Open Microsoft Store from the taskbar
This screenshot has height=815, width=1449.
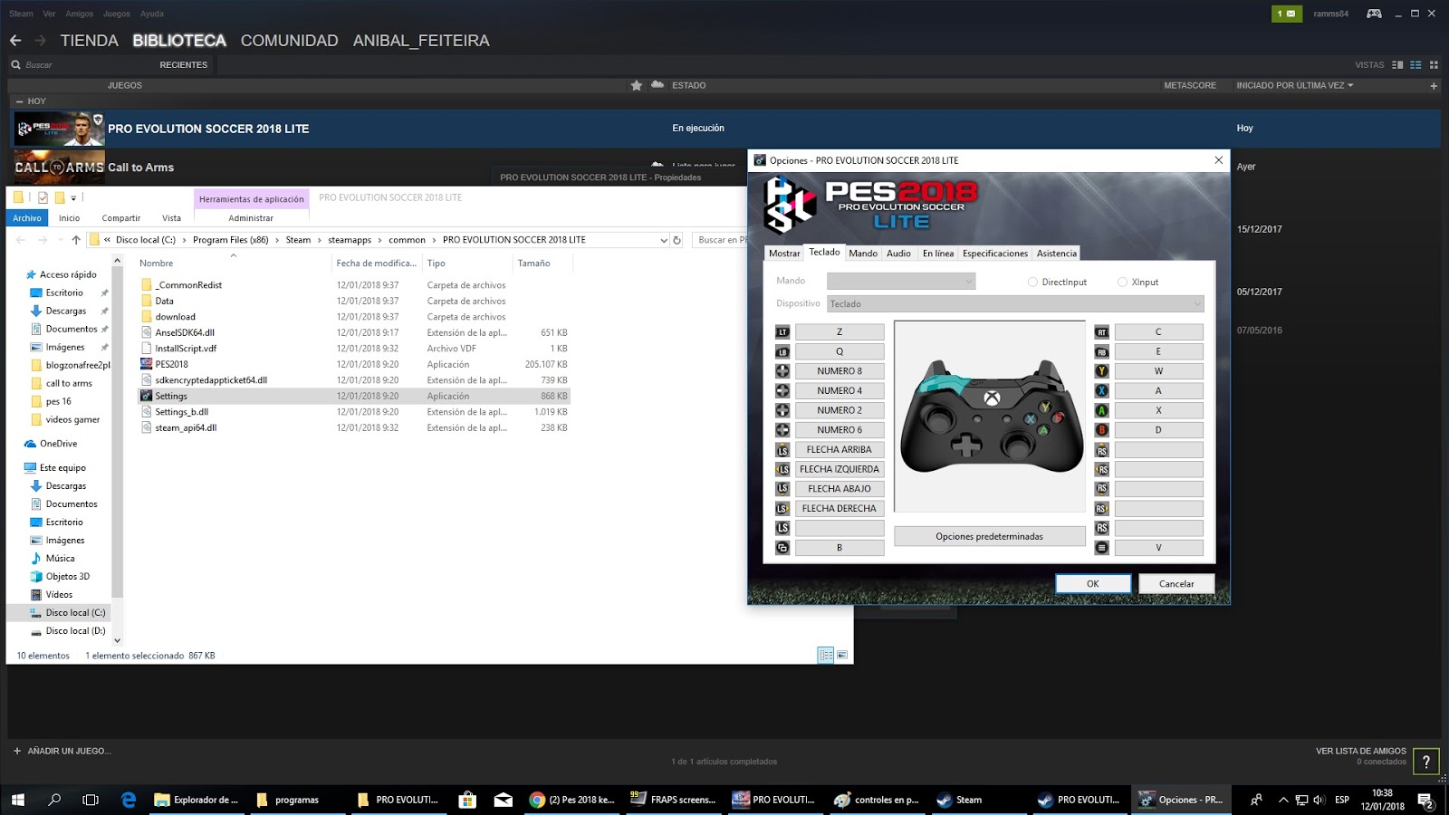(x=467, y=800)
